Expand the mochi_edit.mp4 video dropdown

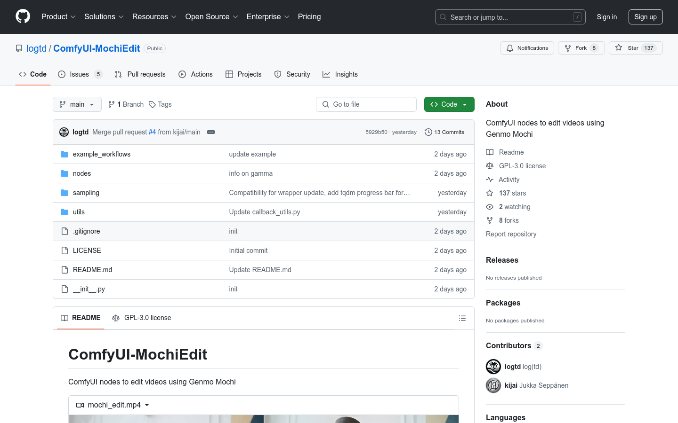[113, 405]
